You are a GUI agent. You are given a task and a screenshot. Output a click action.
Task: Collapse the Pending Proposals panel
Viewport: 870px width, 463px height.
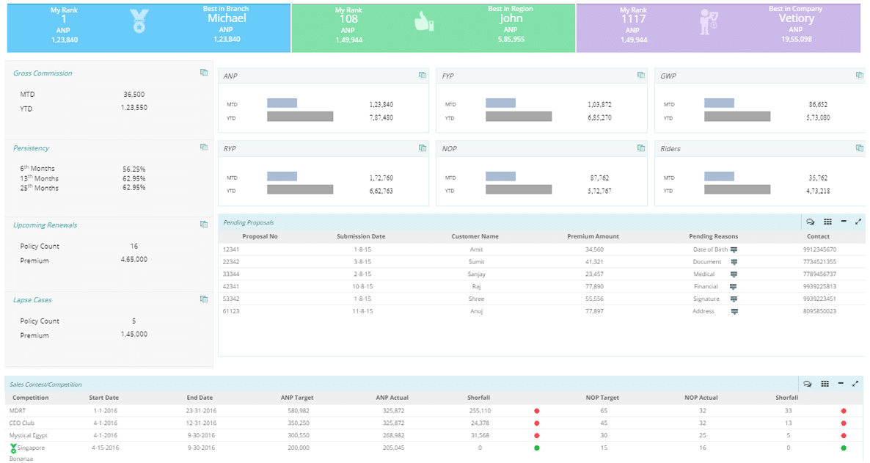click(843, 222)
